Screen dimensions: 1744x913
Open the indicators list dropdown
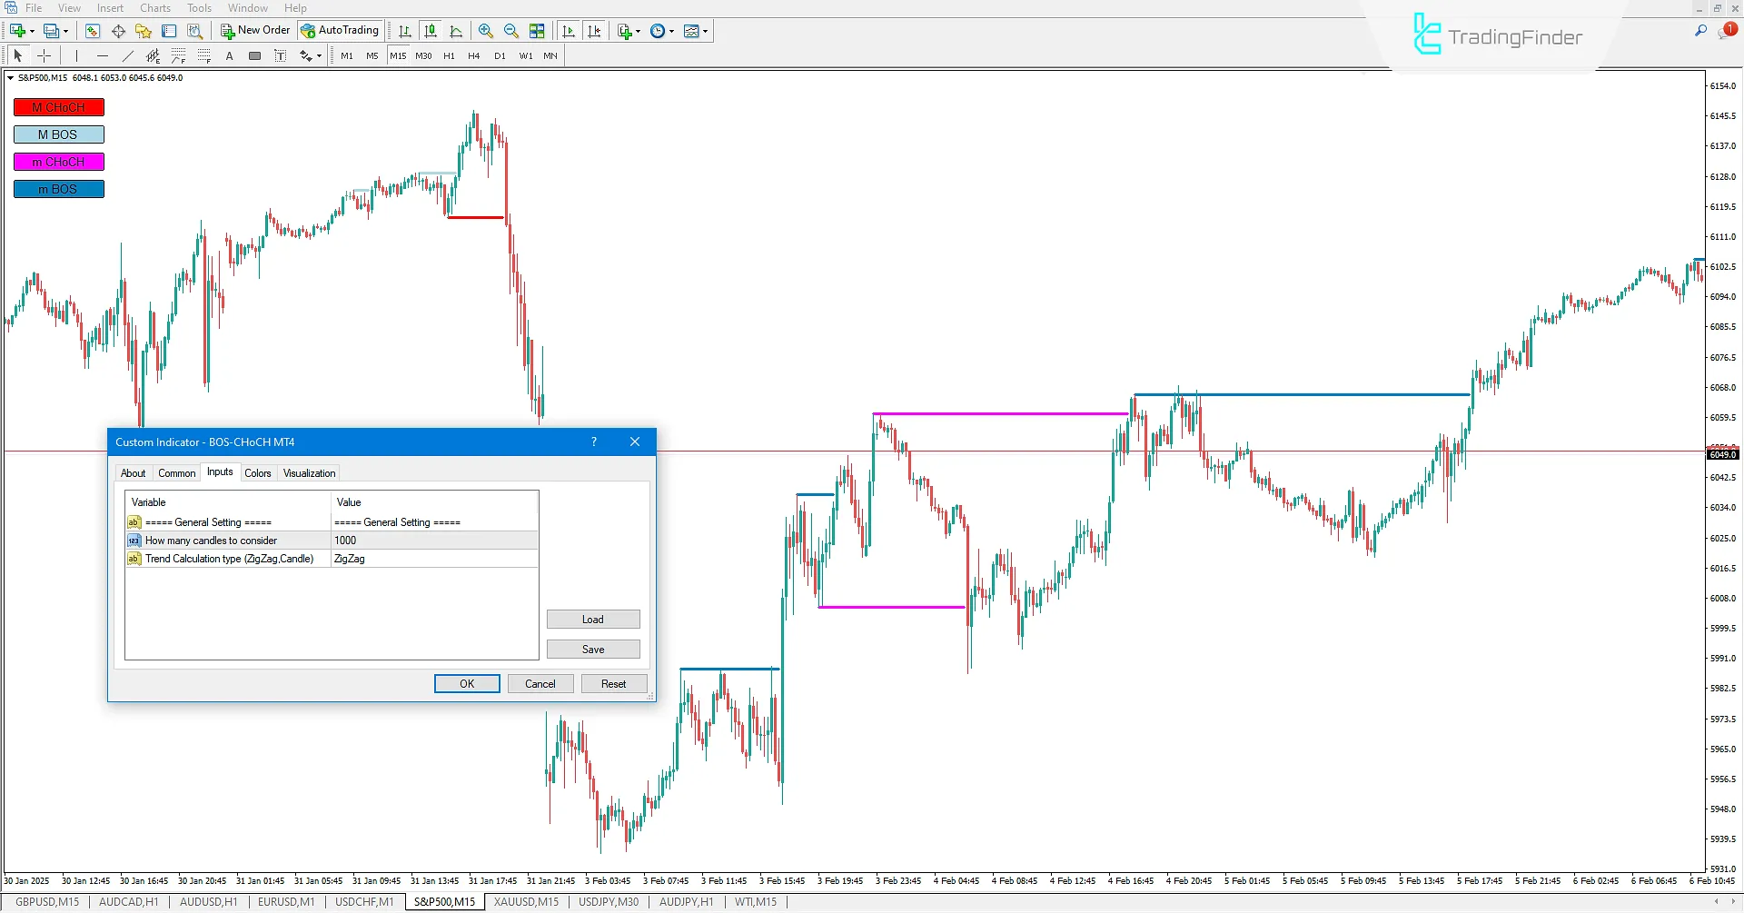coord(638,30)
